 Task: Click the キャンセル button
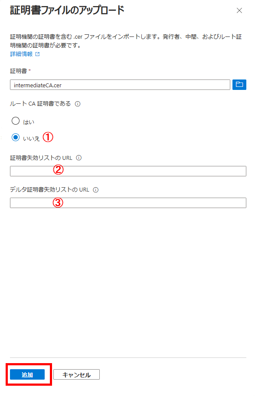click(x=76, y=374)
